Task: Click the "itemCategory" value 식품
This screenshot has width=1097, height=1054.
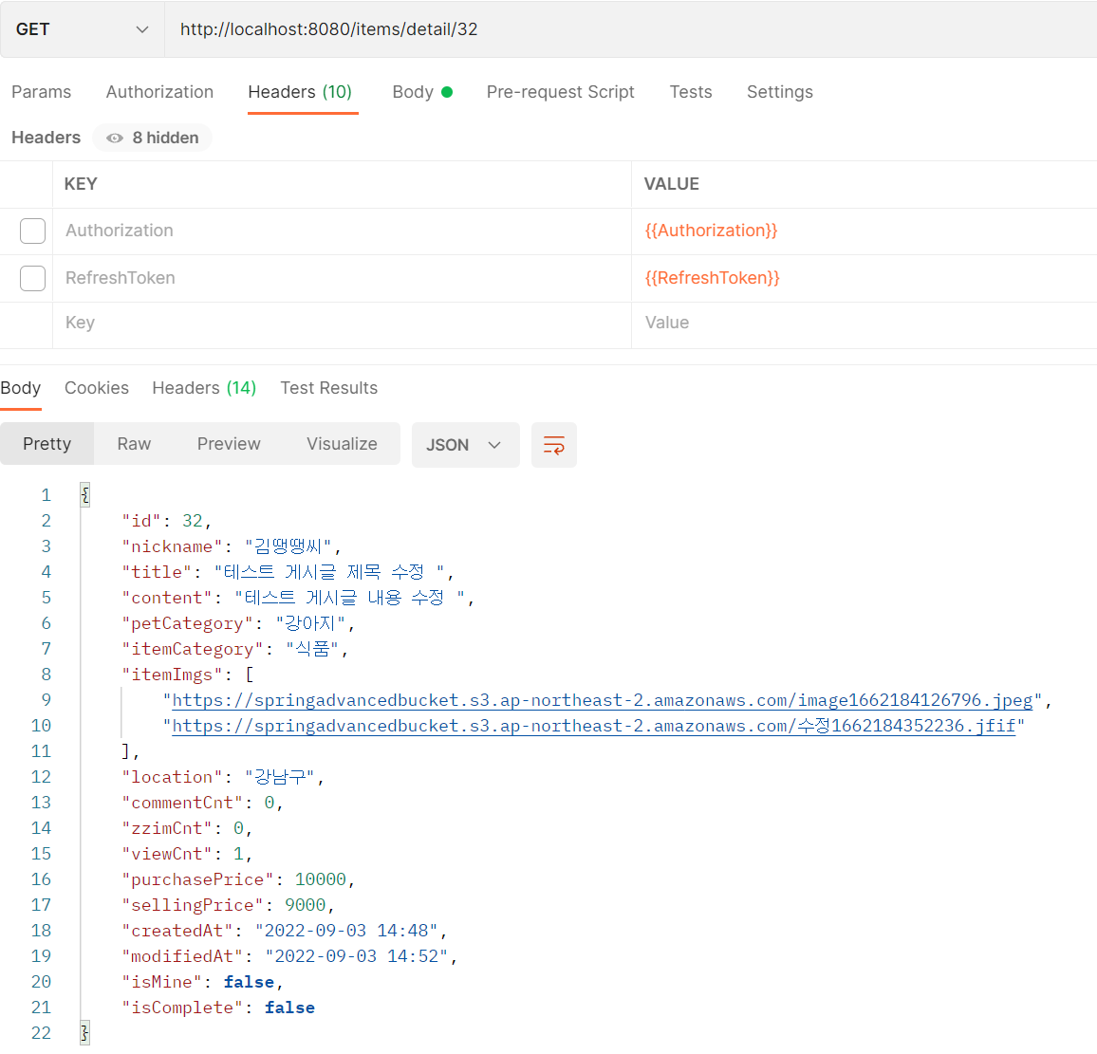Action: [x=312, y=649]
